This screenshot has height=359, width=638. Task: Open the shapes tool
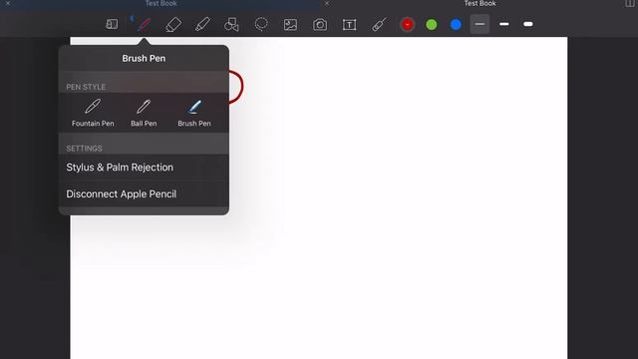tap(231, 24)
